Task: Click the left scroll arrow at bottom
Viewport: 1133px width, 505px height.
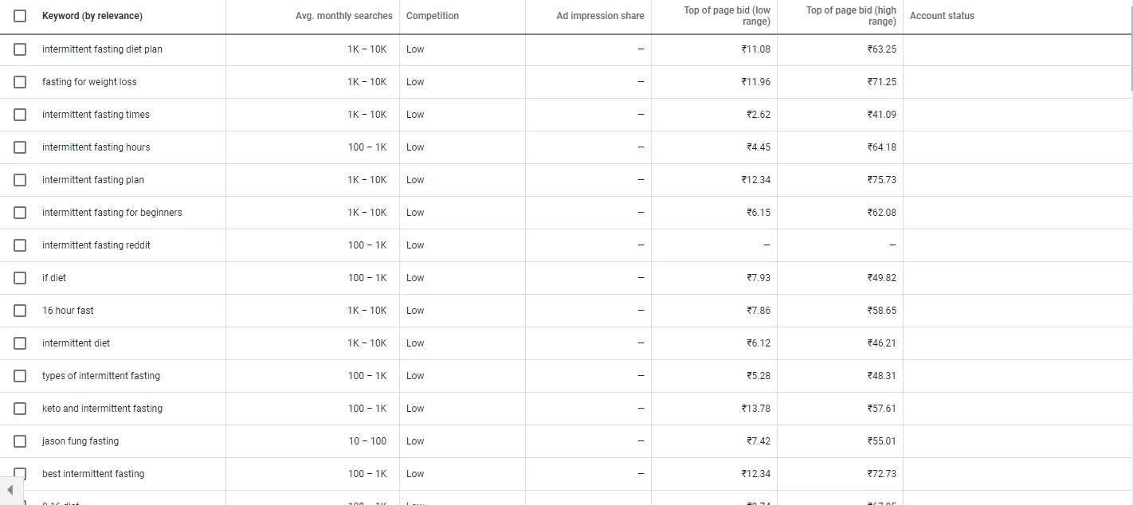Action: pyautogui.click(x=10, y=490)
